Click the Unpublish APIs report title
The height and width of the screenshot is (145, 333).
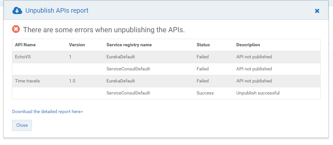[x=57, y=11]
